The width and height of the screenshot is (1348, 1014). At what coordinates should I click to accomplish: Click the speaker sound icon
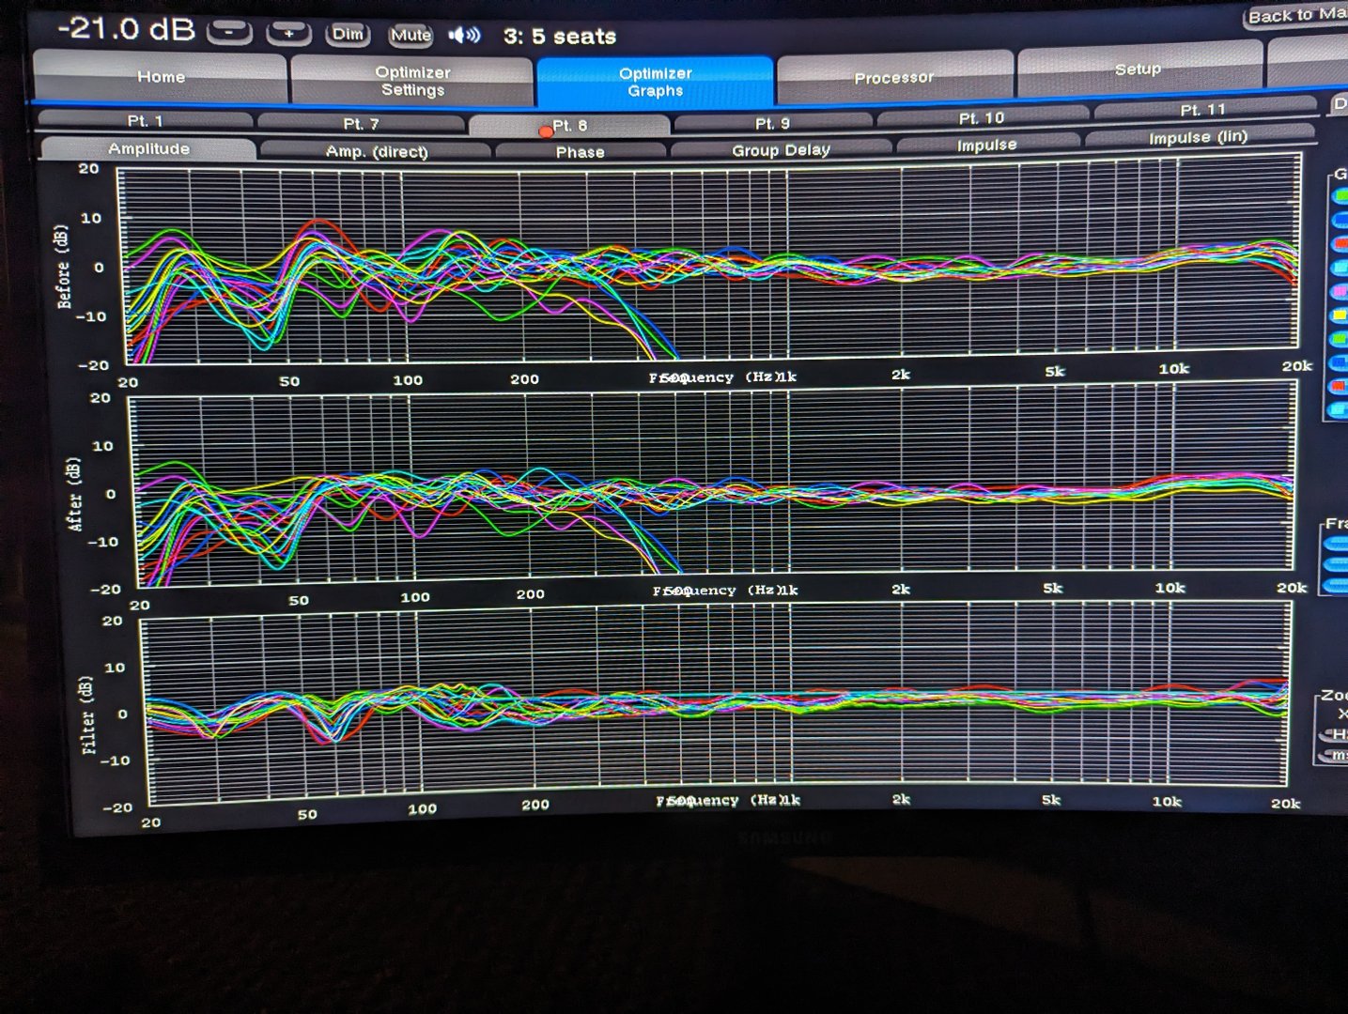(464, 36)
